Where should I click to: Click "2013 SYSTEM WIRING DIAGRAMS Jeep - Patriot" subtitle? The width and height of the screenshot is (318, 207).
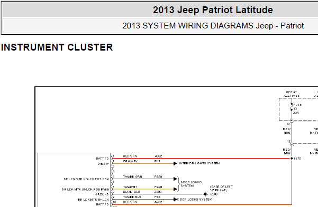tap(213, 26)
